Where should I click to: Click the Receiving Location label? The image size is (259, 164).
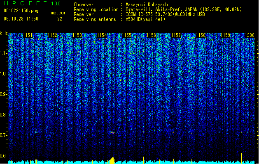click(96, 9)
